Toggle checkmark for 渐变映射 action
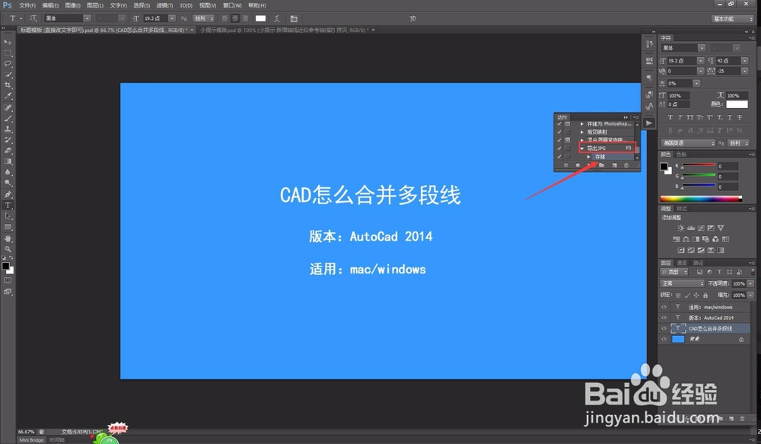 [559, 132]
